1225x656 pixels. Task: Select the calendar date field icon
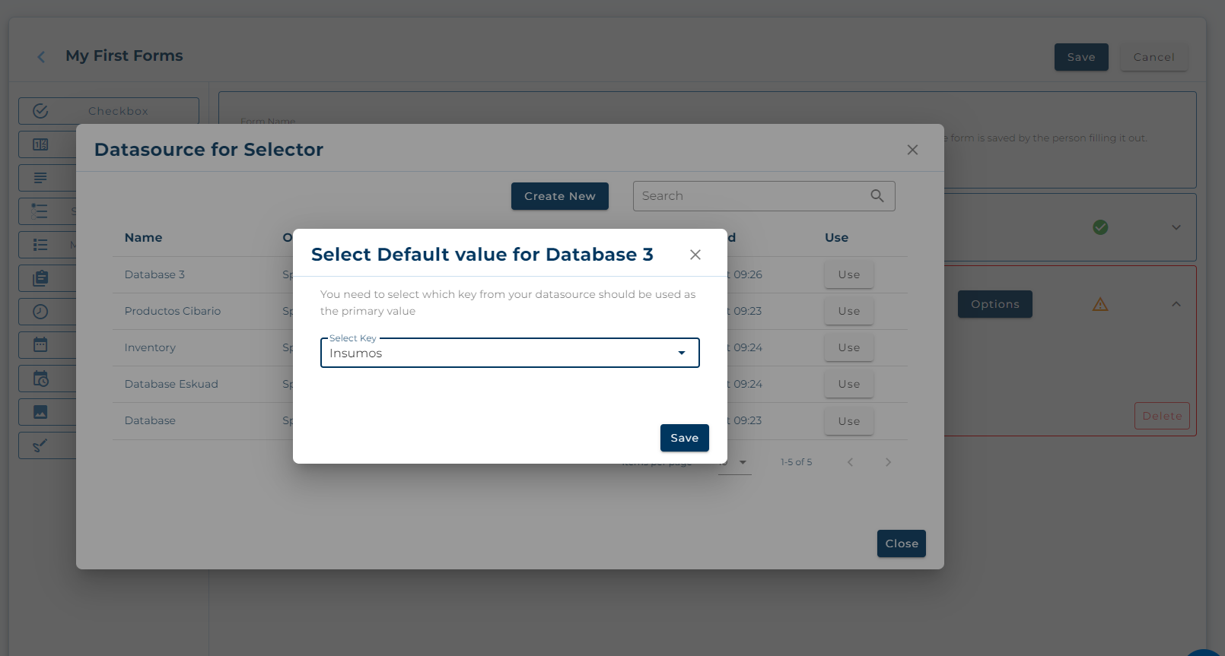pyautogui.click(x=41, y=345)
